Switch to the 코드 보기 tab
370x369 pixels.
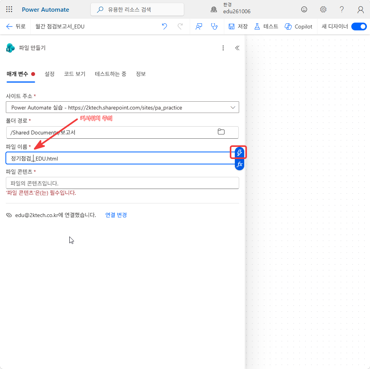[74, 74]
